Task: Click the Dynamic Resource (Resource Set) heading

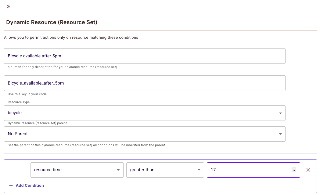Action: [x=52, y=22]
